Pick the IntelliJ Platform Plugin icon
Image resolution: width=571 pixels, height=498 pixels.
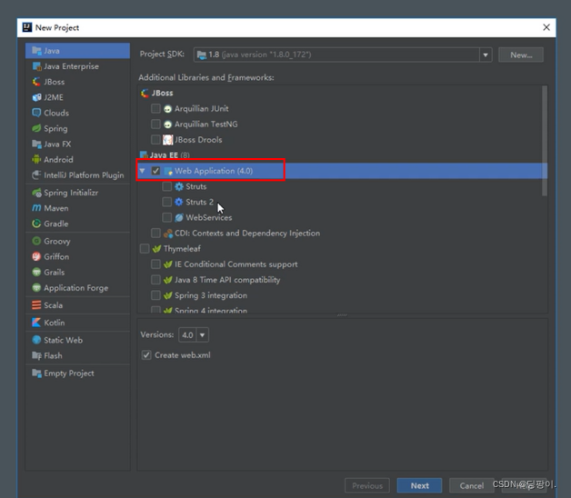[x=36, y=175]
